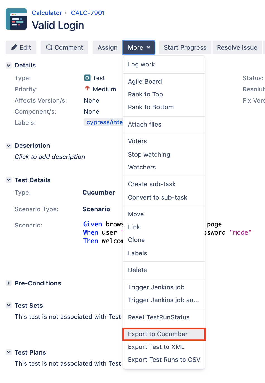Image resolution: width=265 pixels, height=383 pixels.
Task: Click Start Progress button
Action: point(185,47)
